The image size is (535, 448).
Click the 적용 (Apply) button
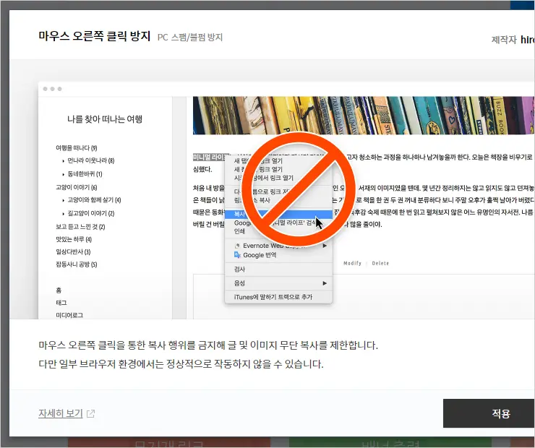pyautogui.click(x=500, y=413)
